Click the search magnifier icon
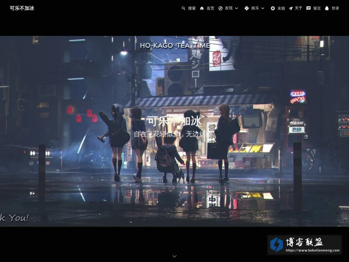 pos(184,8)
